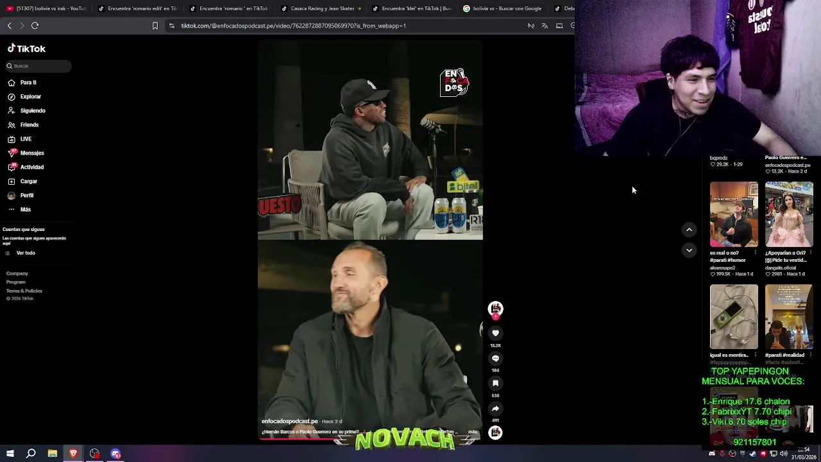Click 'Paolo Guerrero e...' video title
This screenshot has height=462, width=821.
point(786,158)
